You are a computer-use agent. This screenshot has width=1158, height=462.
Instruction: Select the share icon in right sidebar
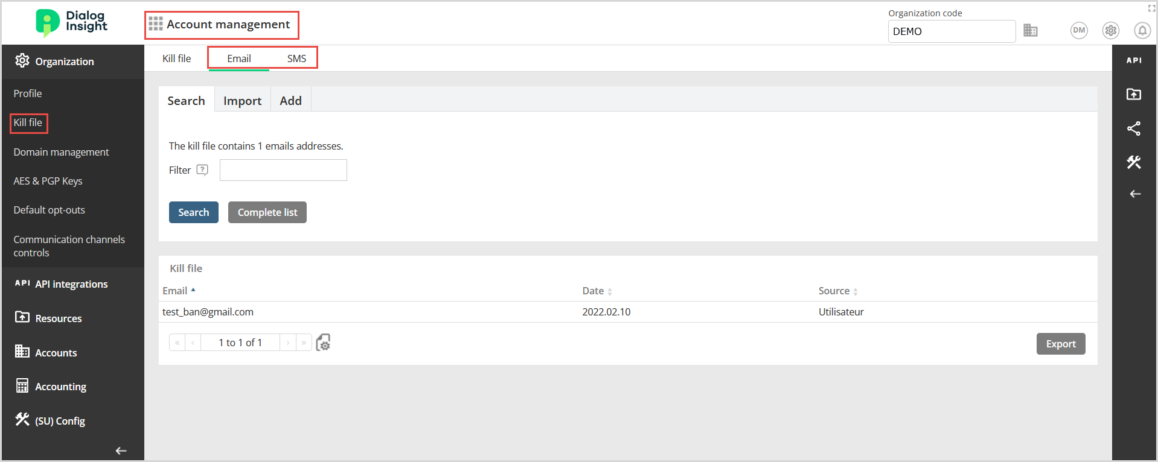click(1134, 128)
